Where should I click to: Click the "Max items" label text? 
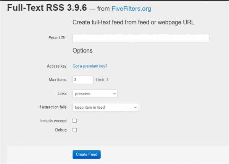click(x=58, y=80)
